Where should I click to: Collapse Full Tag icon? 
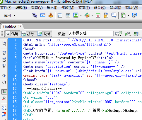pyautogui.click(x=4, y=53)
